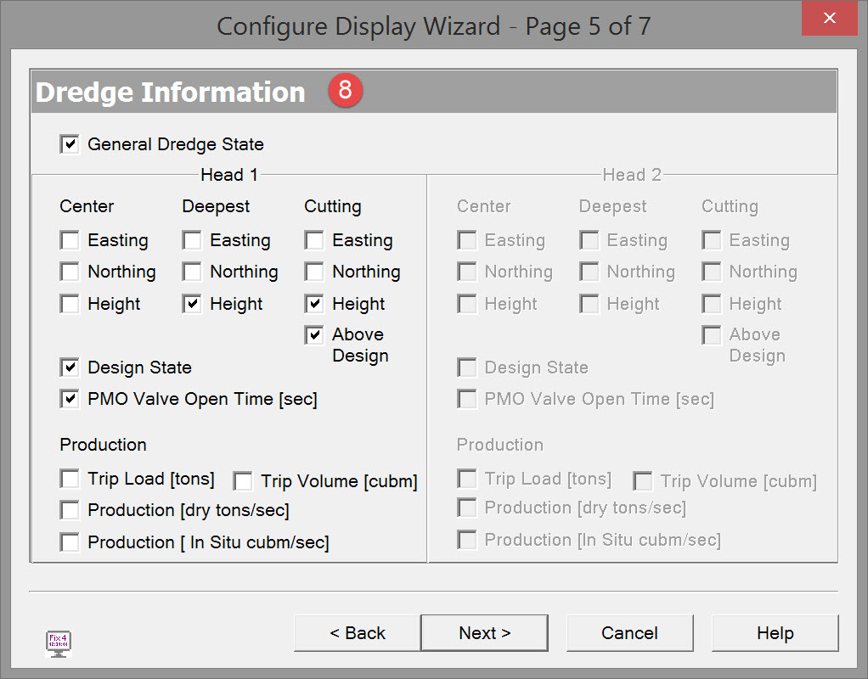
Task: Open the Help for this wizard
Action: tap(775, 633)
